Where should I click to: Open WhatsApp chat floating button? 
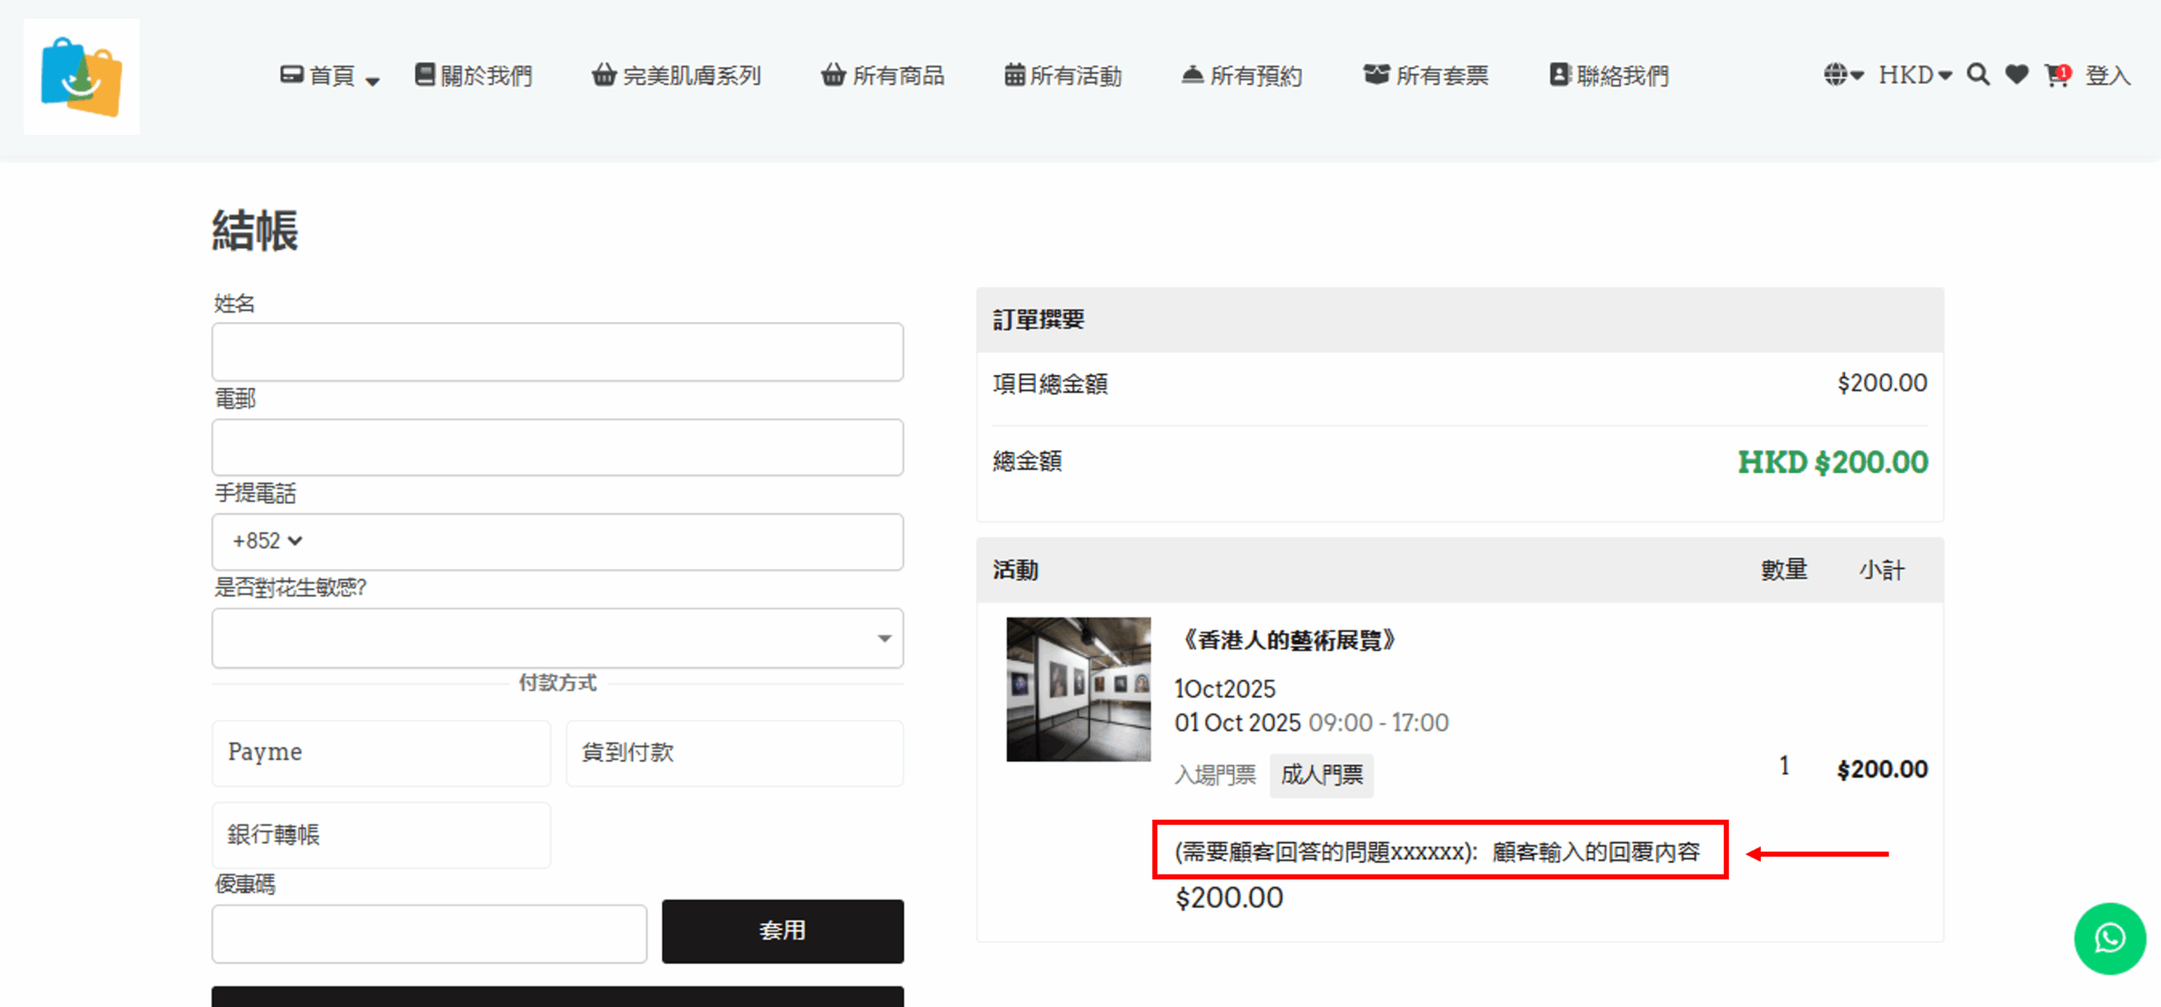[x=2109, y=938]
